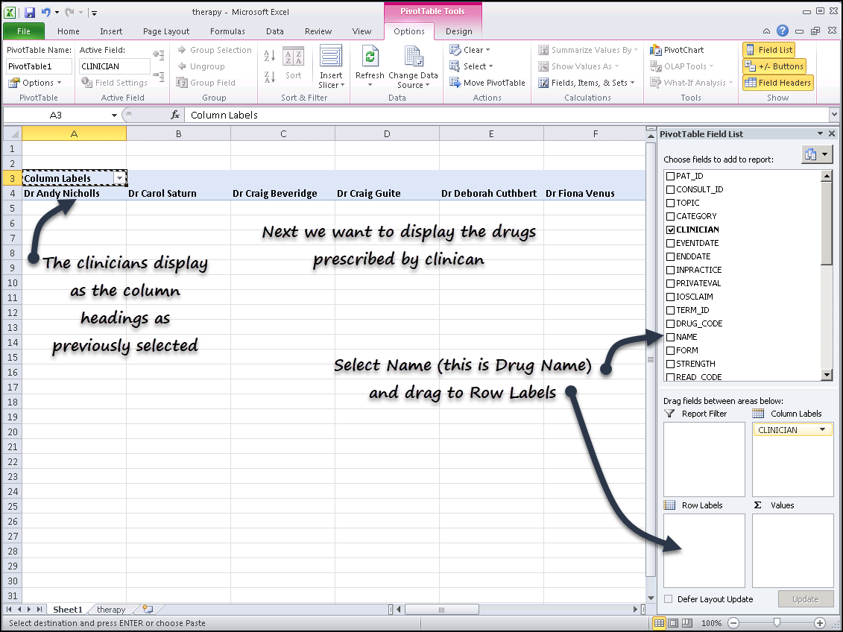Insert a PivotChart

click(x=677, y=50)
